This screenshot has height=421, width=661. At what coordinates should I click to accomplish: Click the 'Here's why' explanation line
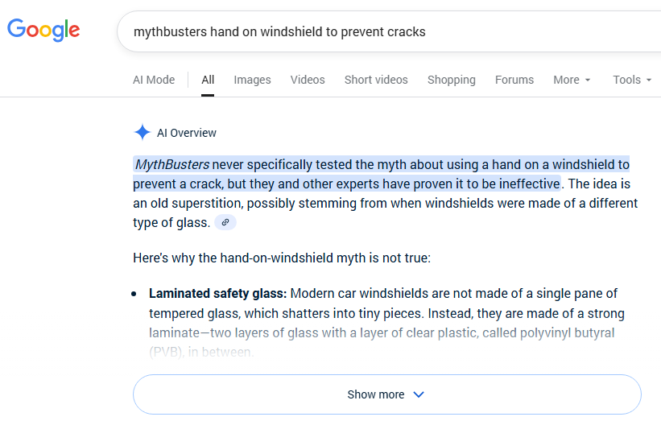pyautogui.click(x=282, y=258)
